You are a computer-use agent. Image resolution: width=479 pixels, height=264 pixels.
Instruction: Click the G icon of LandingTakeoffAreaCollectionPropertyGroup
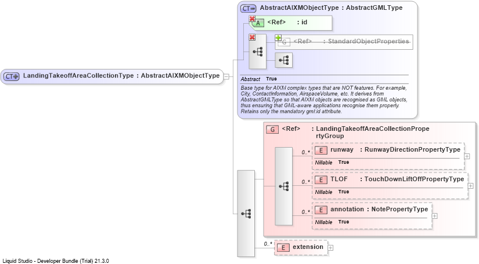point(272,130)
